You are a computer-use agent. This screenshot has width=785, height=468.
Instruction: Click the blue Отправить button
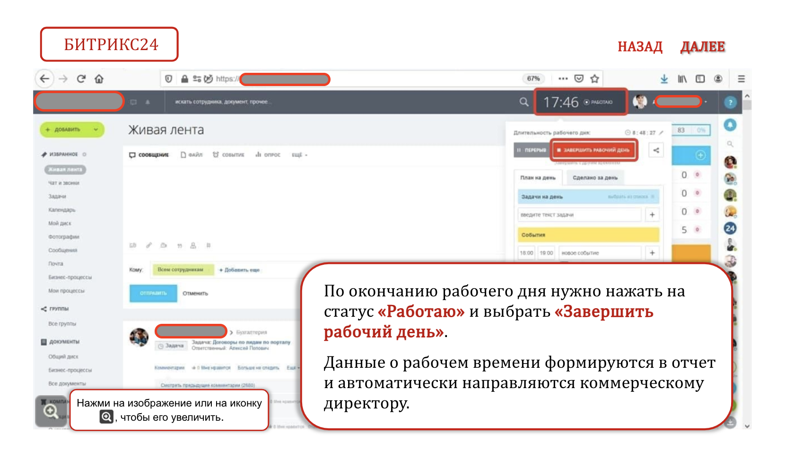[153, 293]
